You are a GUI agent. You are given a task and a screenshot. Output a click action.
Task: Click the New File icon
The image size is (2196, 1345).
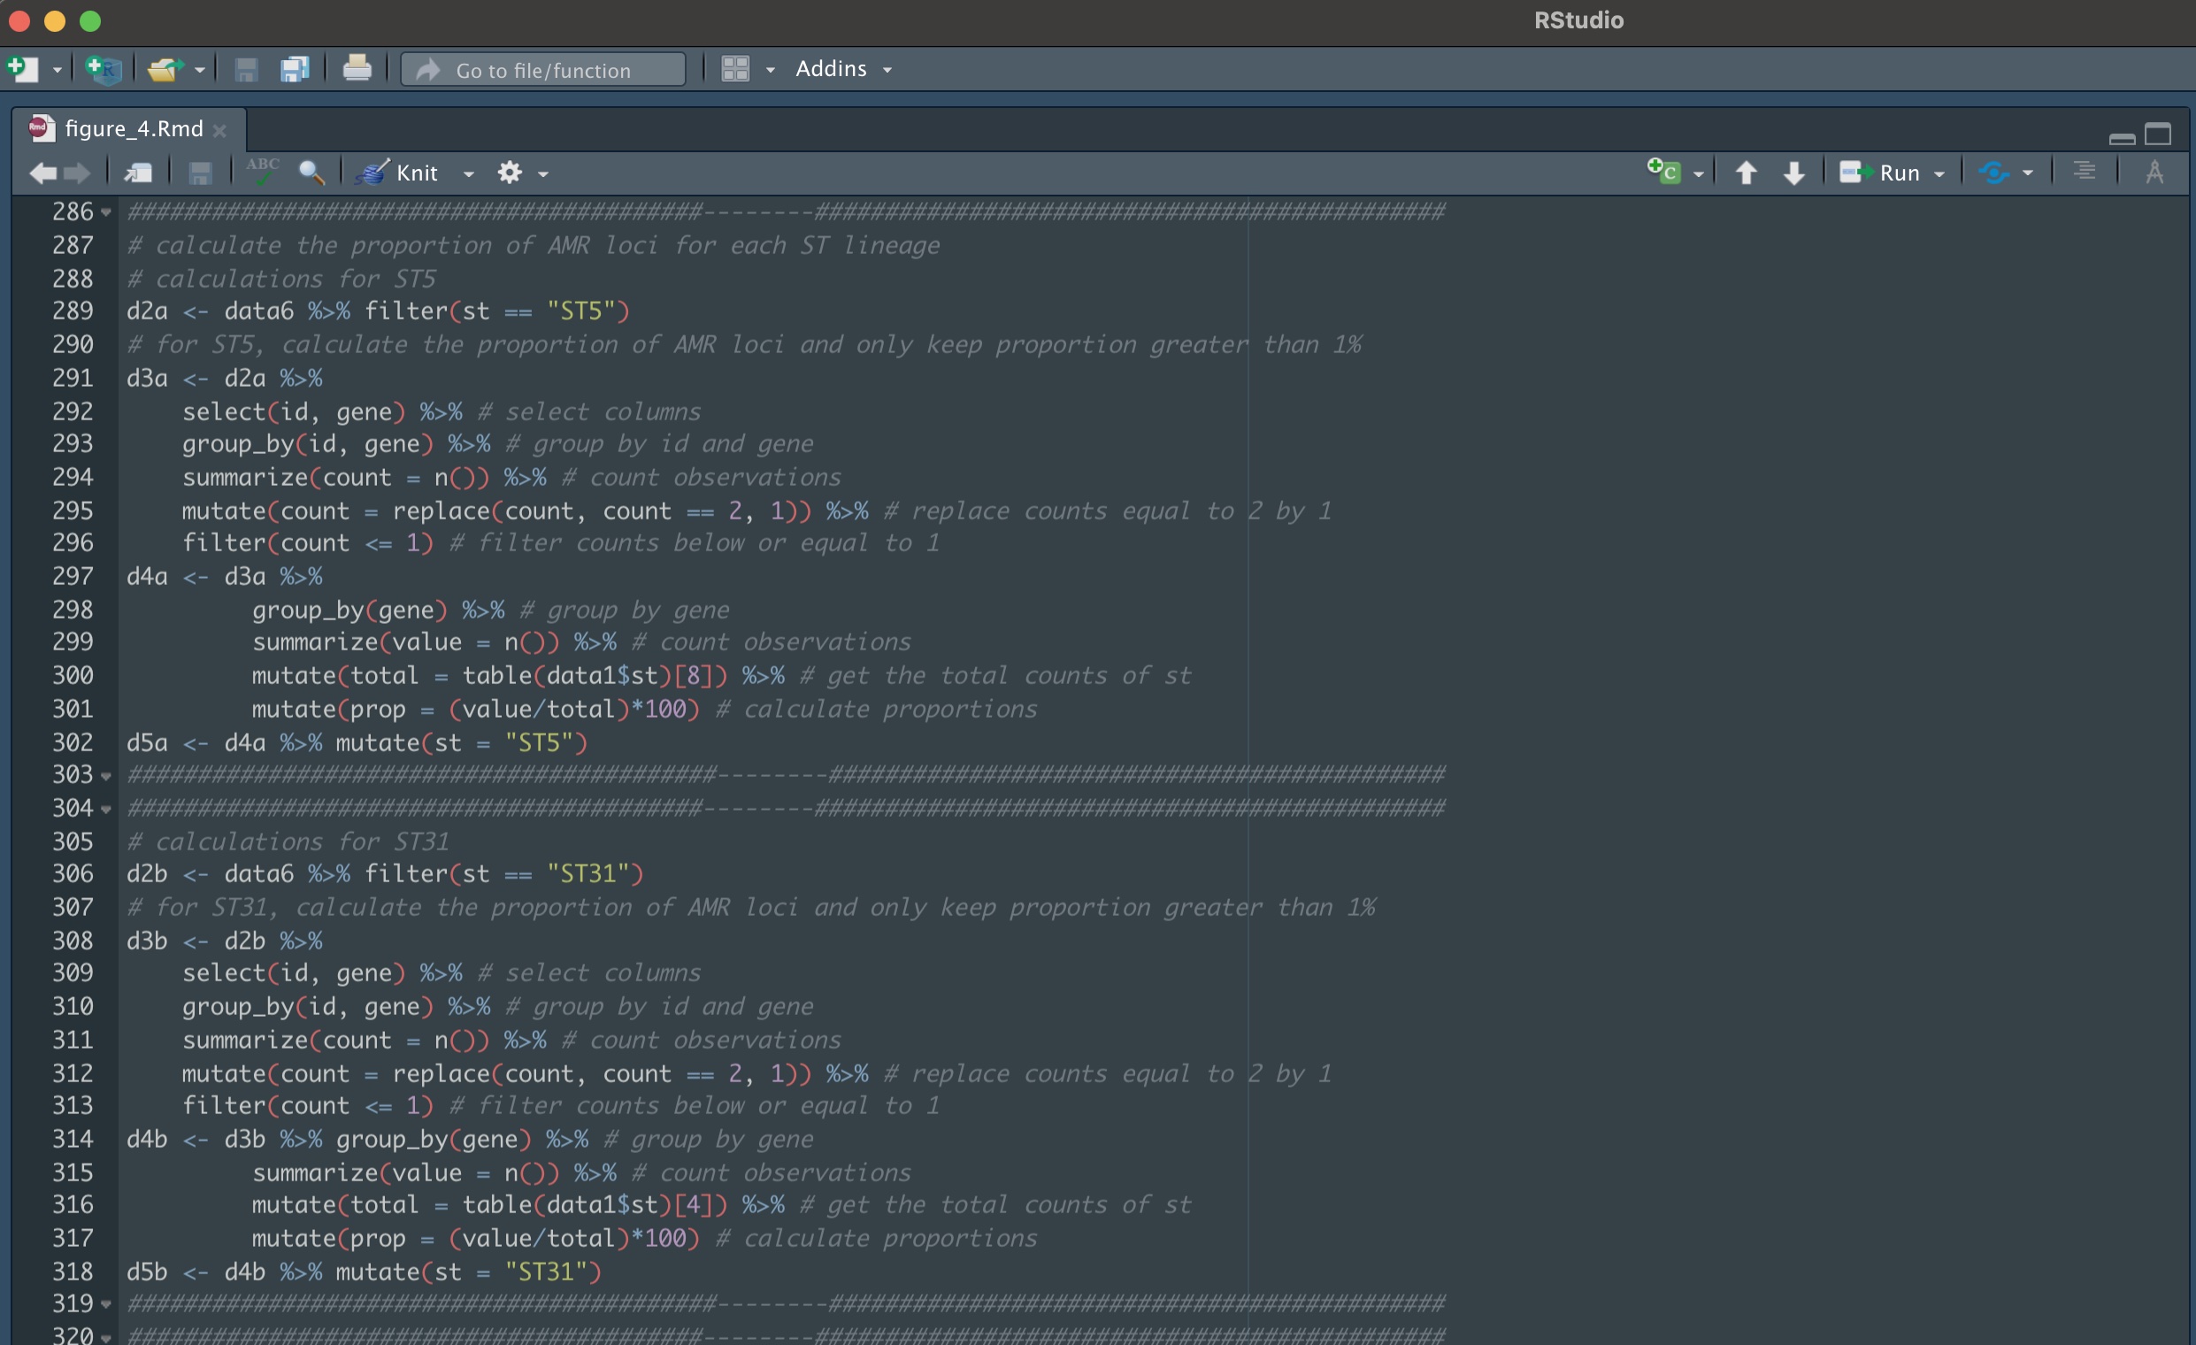tap(21, 69)
